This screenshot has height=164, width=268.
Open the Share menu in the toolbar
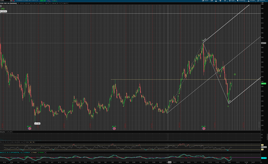click(205, 1)
